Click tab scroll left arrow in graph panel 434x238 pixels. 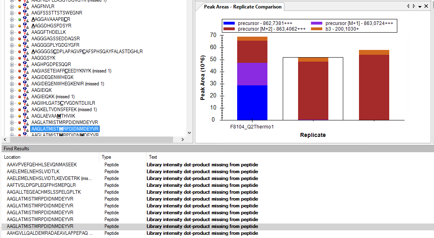[408, 6]
